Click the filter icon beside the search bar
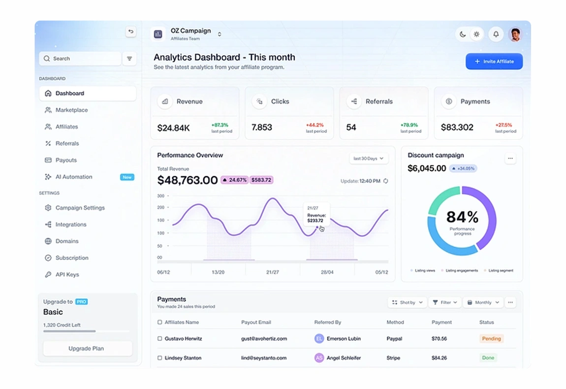Screen dimensions: 566x389 pyautogui.click(x=129, y=59)
